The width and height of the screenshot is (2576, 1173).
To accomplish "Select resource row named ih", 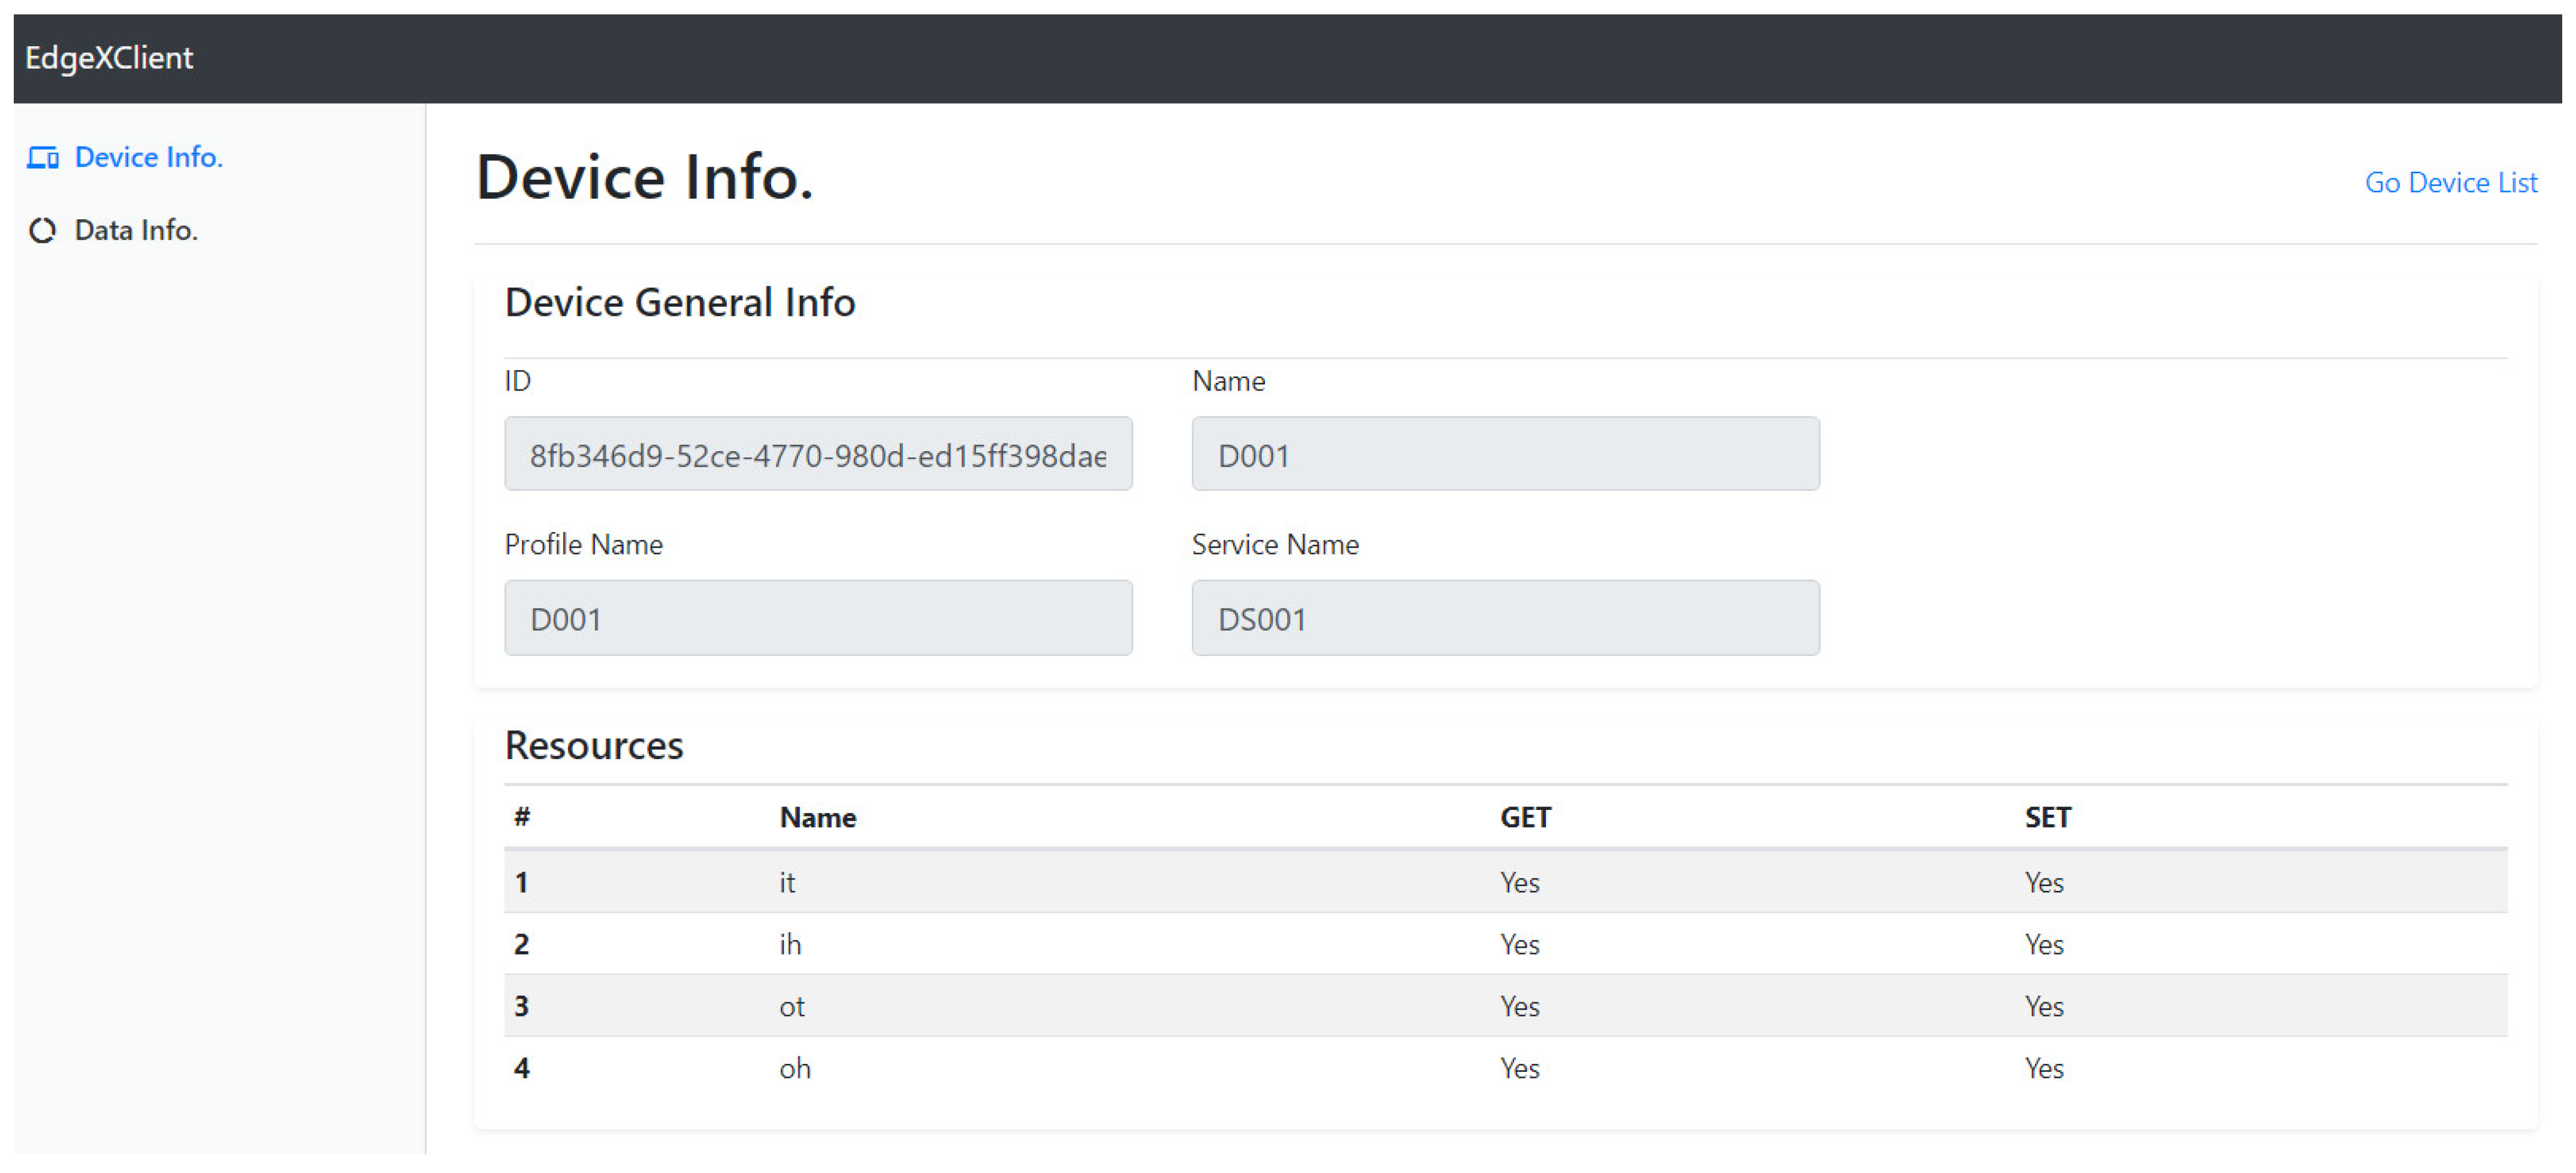I will click(x=789, y=944).
